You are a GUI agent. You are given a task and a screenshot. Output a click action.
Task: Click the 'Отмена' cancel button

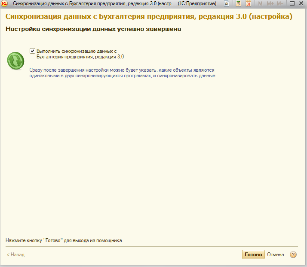point(276,255)
